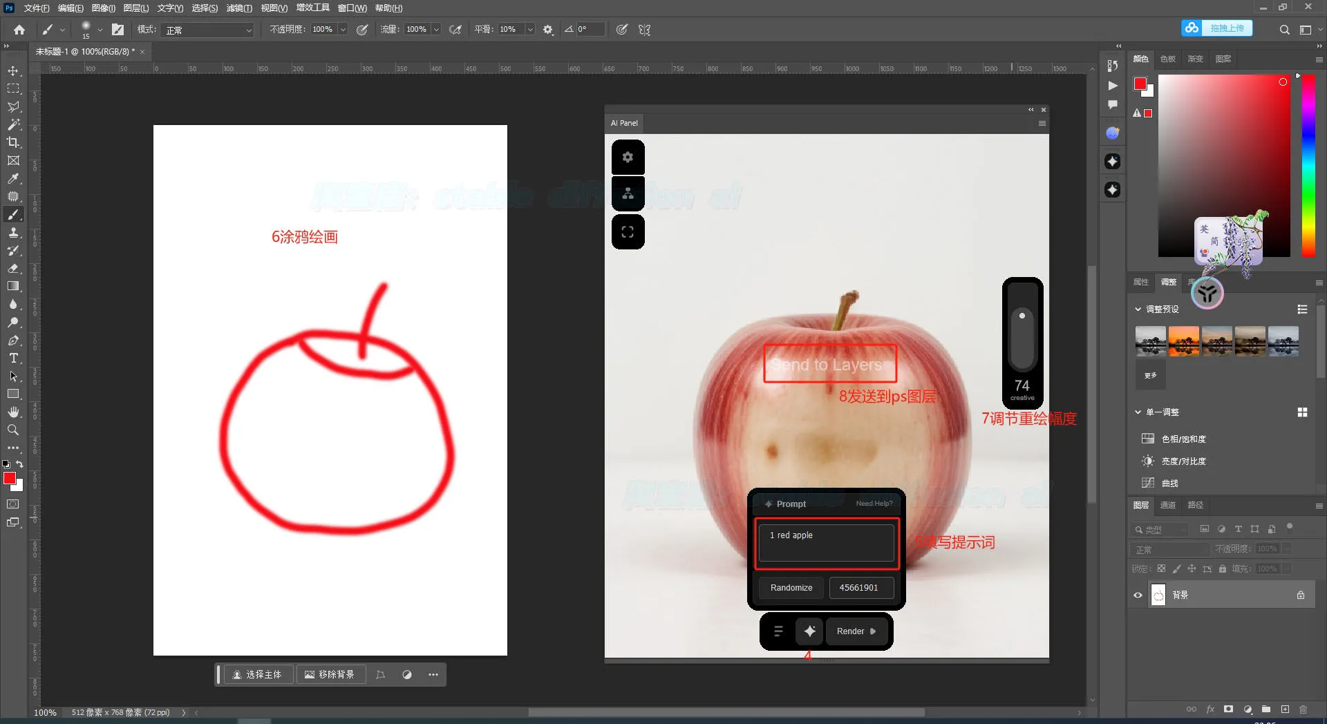Click the red foreground color swatch
The width and height of the screenshot is (1327, 724).
[x=10, y=479]
